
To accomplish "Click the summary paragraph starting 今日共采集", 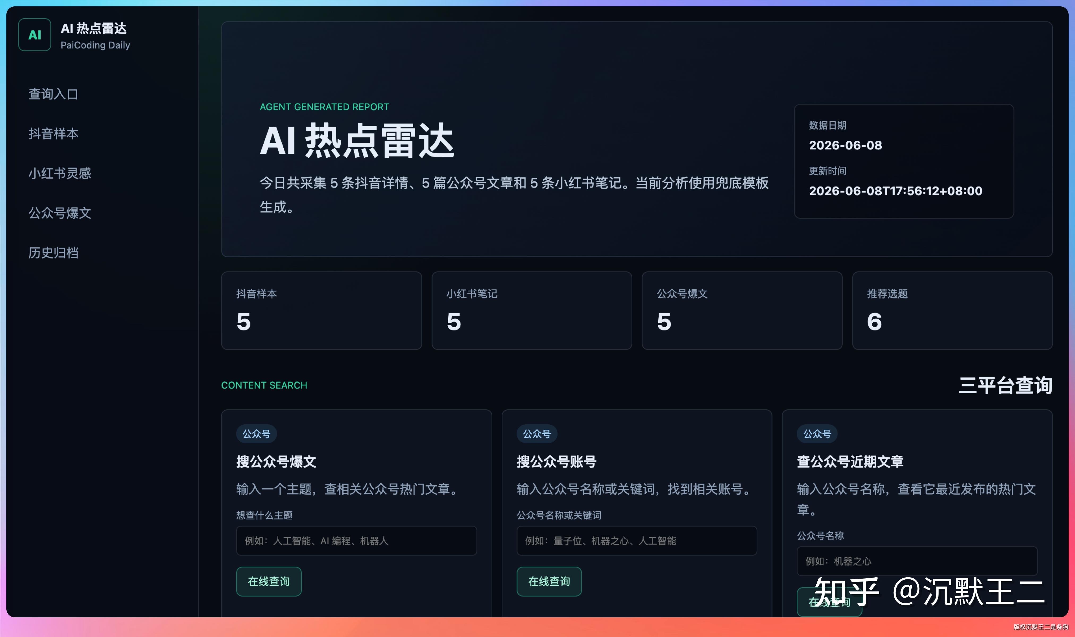I will pos(514,195).
